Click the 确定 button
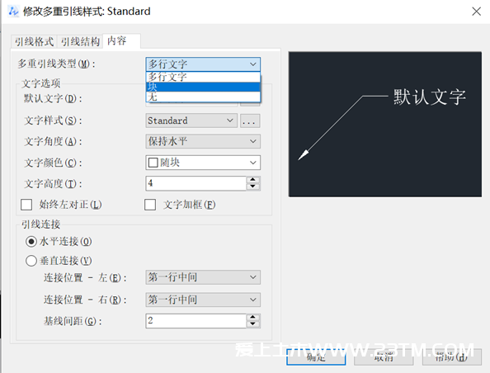This screenshot has width=490, height=373. pos(316,356)
